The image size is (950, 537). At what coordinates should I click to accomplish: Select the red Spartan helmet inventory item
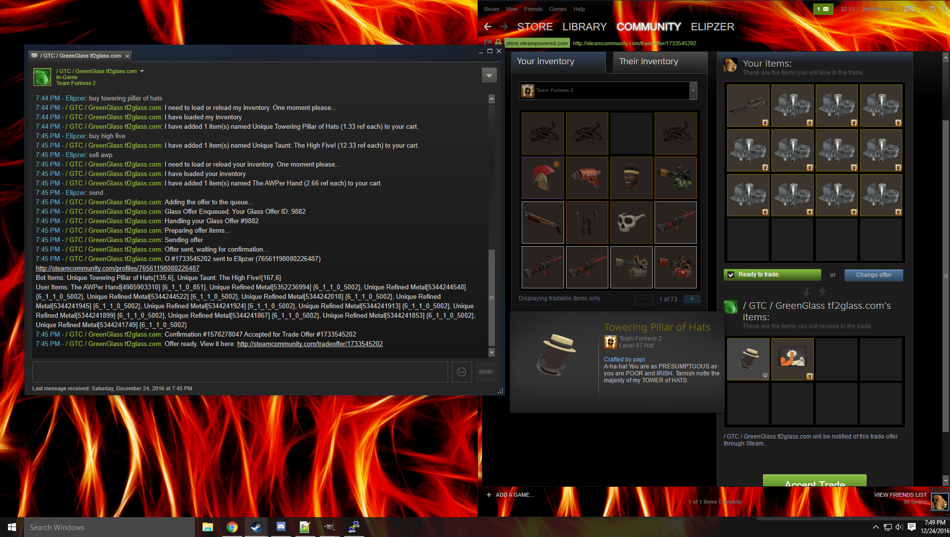(x=542, y=178)
